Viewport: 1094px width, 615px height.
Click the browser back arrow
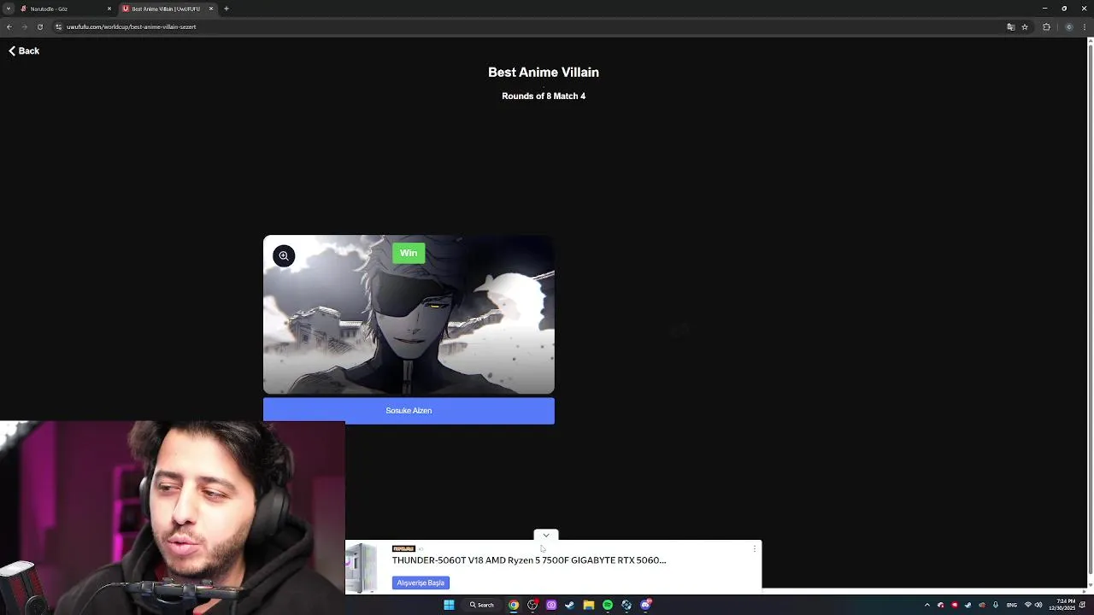pos(9,26)
